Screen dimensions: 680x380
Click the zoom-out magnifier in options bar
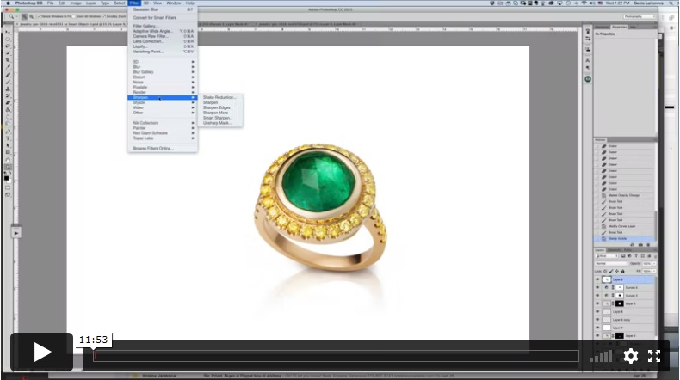[31, 16]
